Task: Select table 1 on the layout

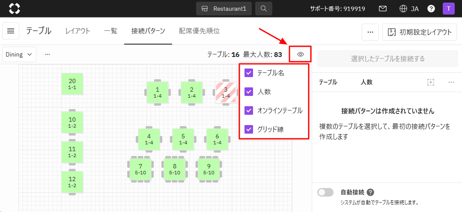Action: tap(157, 92)
